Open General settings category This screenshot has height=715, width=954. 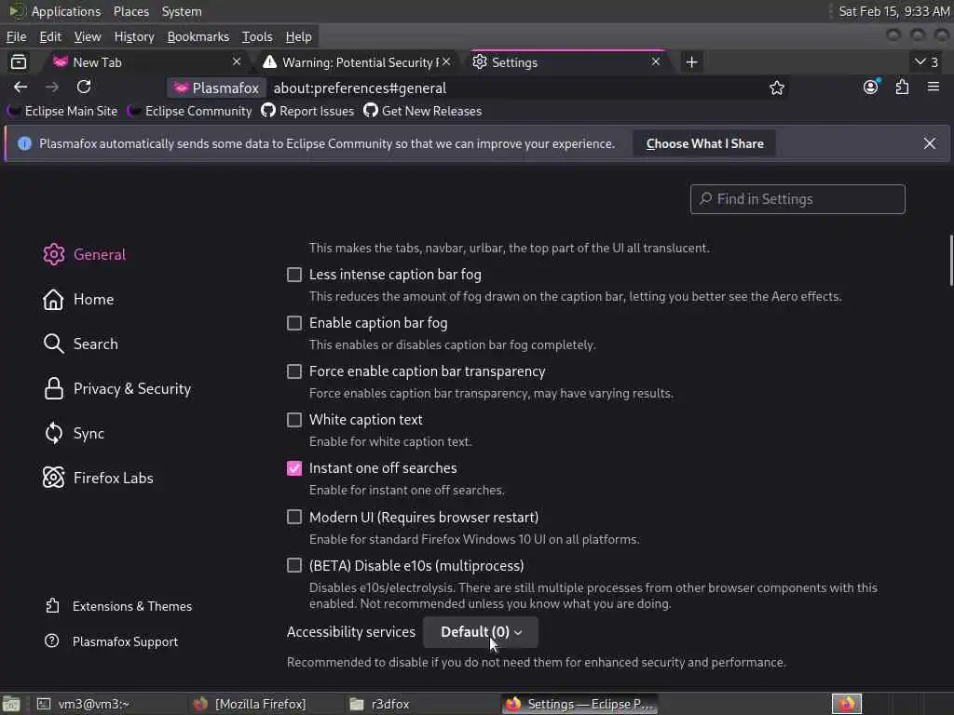(85, 254)
